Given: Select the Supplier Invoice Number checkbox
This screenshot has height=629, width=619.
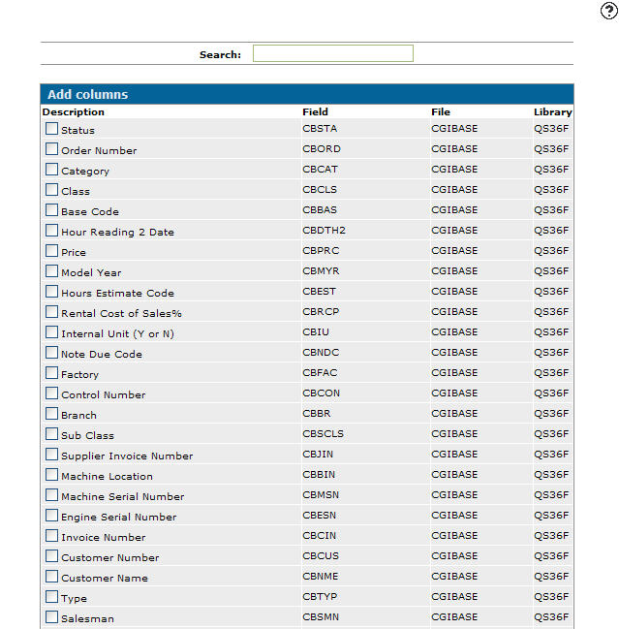Looking at the screenshot, I should [51, 455].
